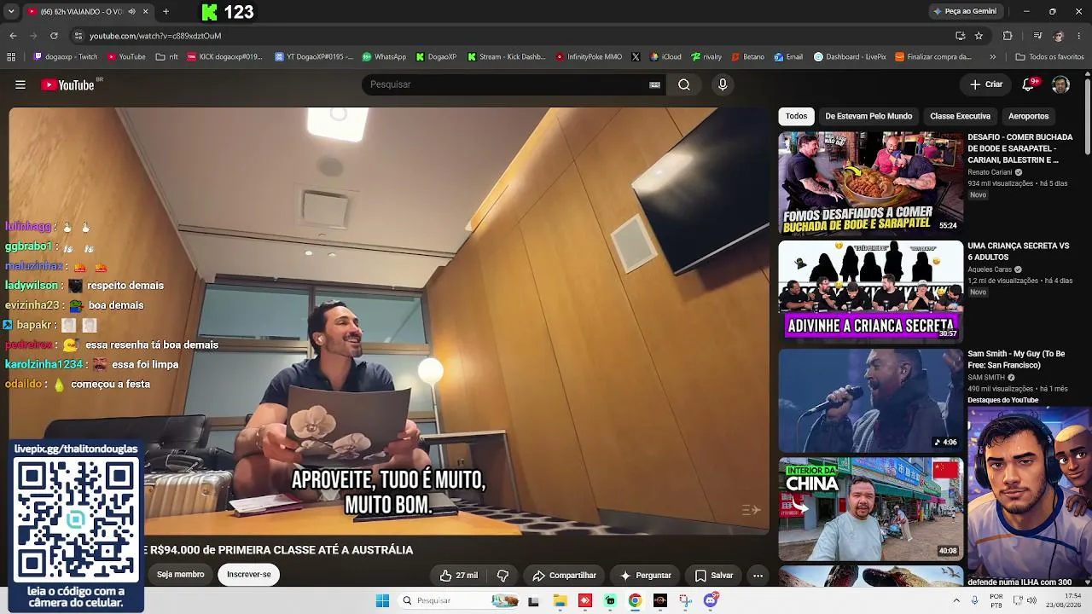
Task: Open the X (Twitter) bookmark icon
Action: point(636,57)
